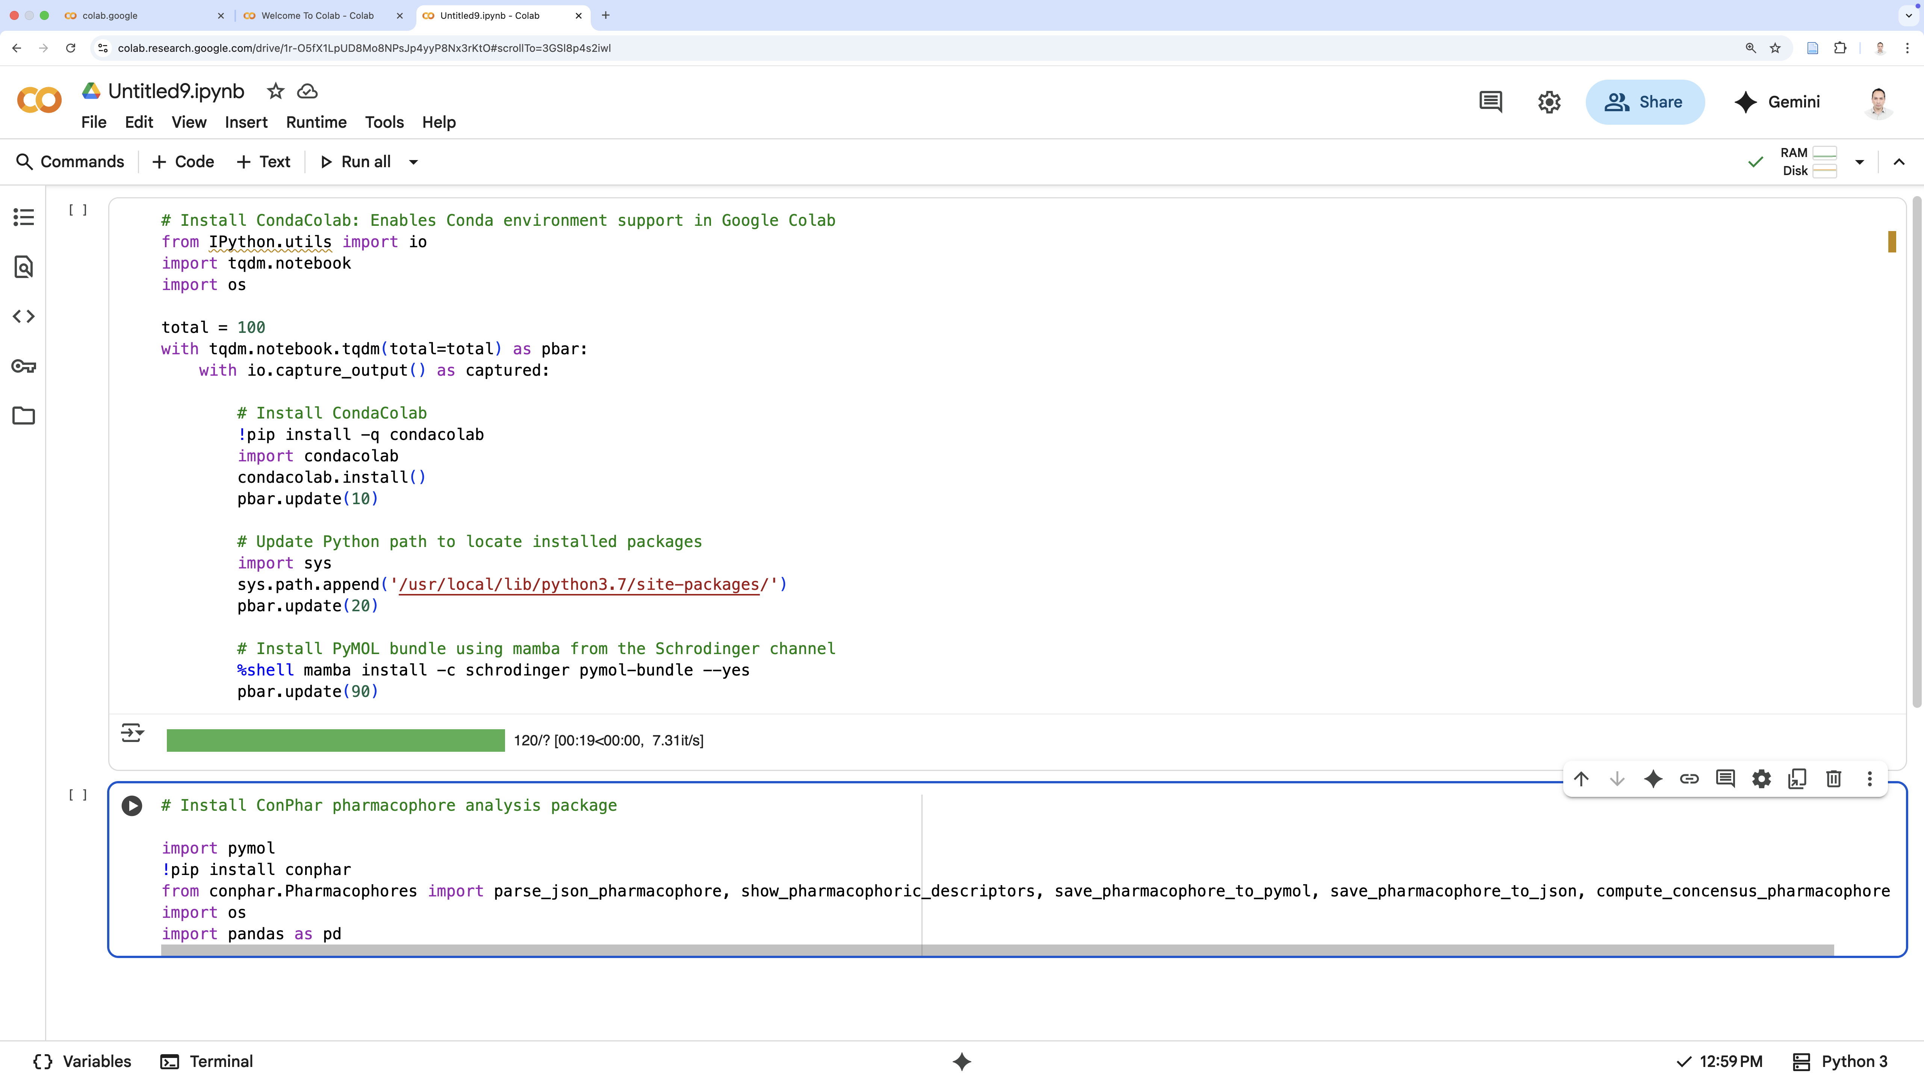Screen dimensions: 1924x1082
Task: Click the Gemini sparkle in cell toolbar
Action: point(1653,779)
